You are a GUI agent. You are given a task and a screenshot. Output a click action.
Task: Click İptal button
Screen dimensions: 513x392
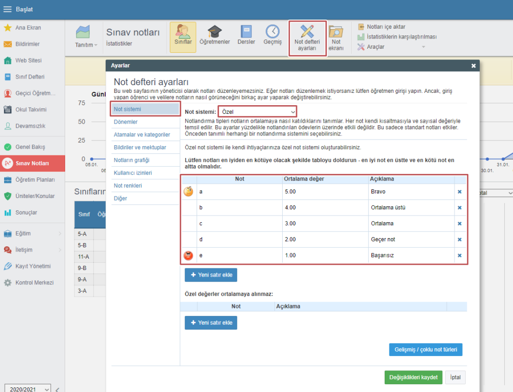pos(455,377)
